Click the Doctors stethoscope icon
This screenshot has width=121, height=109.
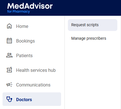[9, 99]
